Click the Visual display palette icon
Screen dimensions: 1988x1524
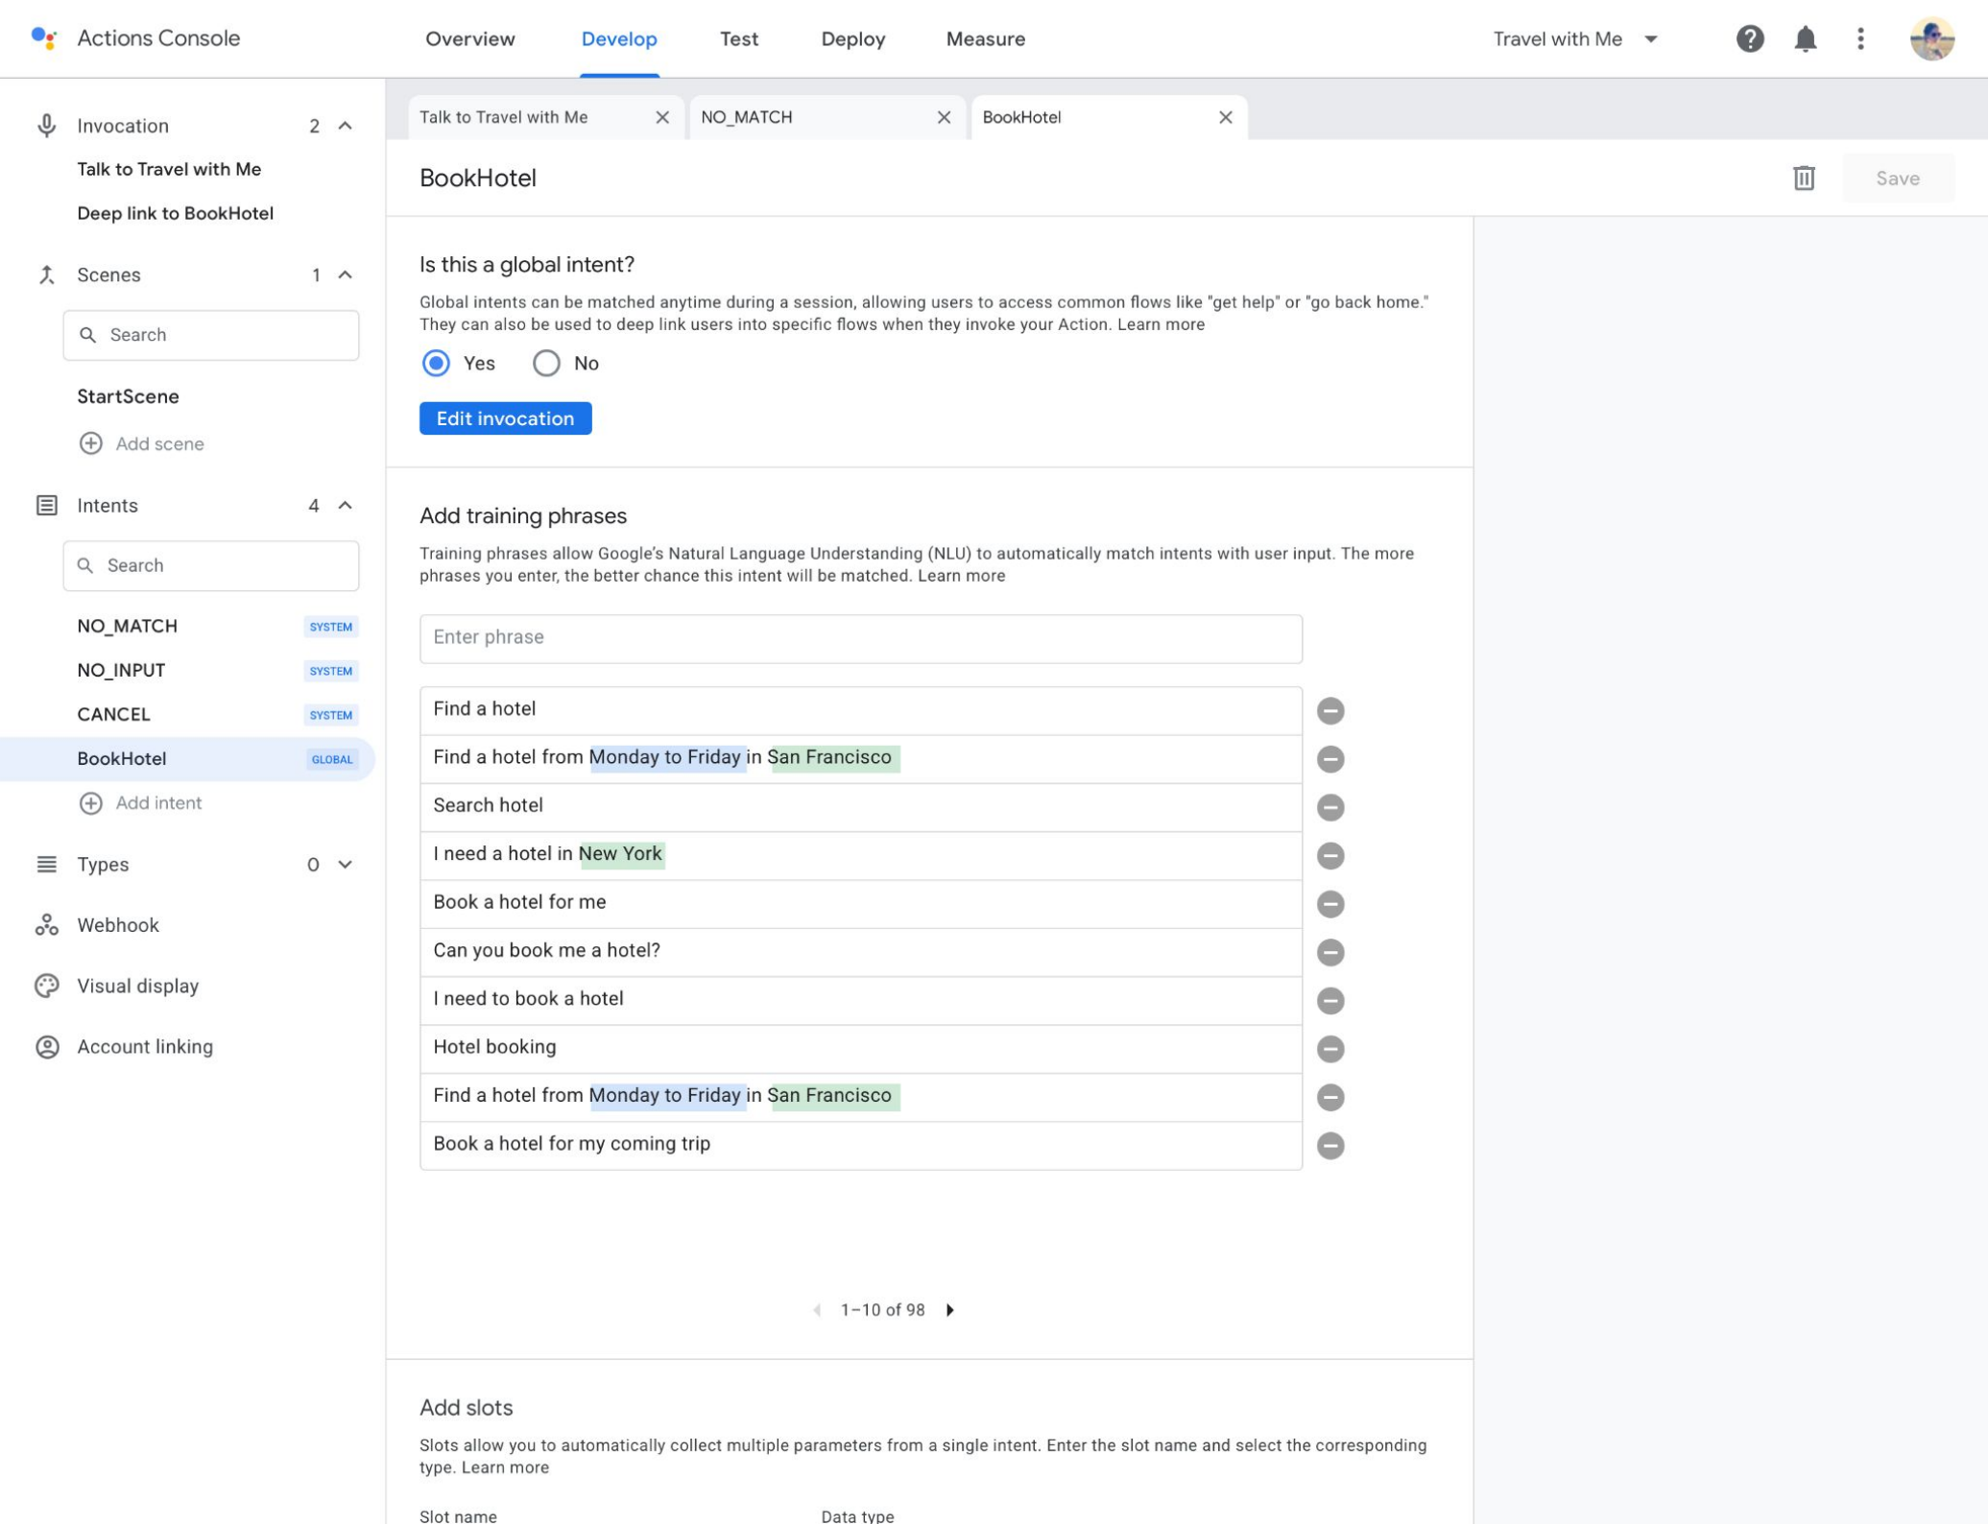pos(46,986)
